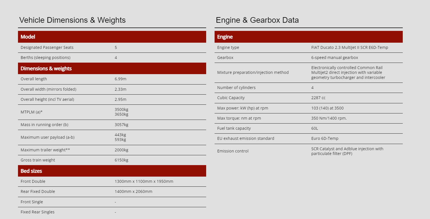Click the 'Gross train weight' label
Viewport: 430px width, 219px height.
38,160
